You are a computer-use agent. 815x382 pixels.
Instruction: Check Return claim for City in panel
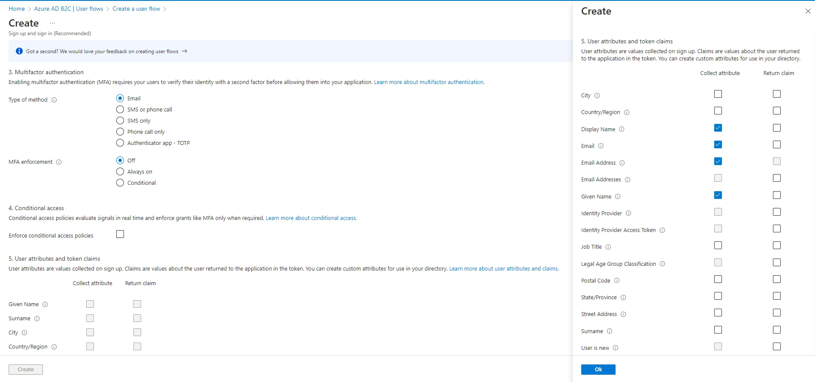point(777,94)
